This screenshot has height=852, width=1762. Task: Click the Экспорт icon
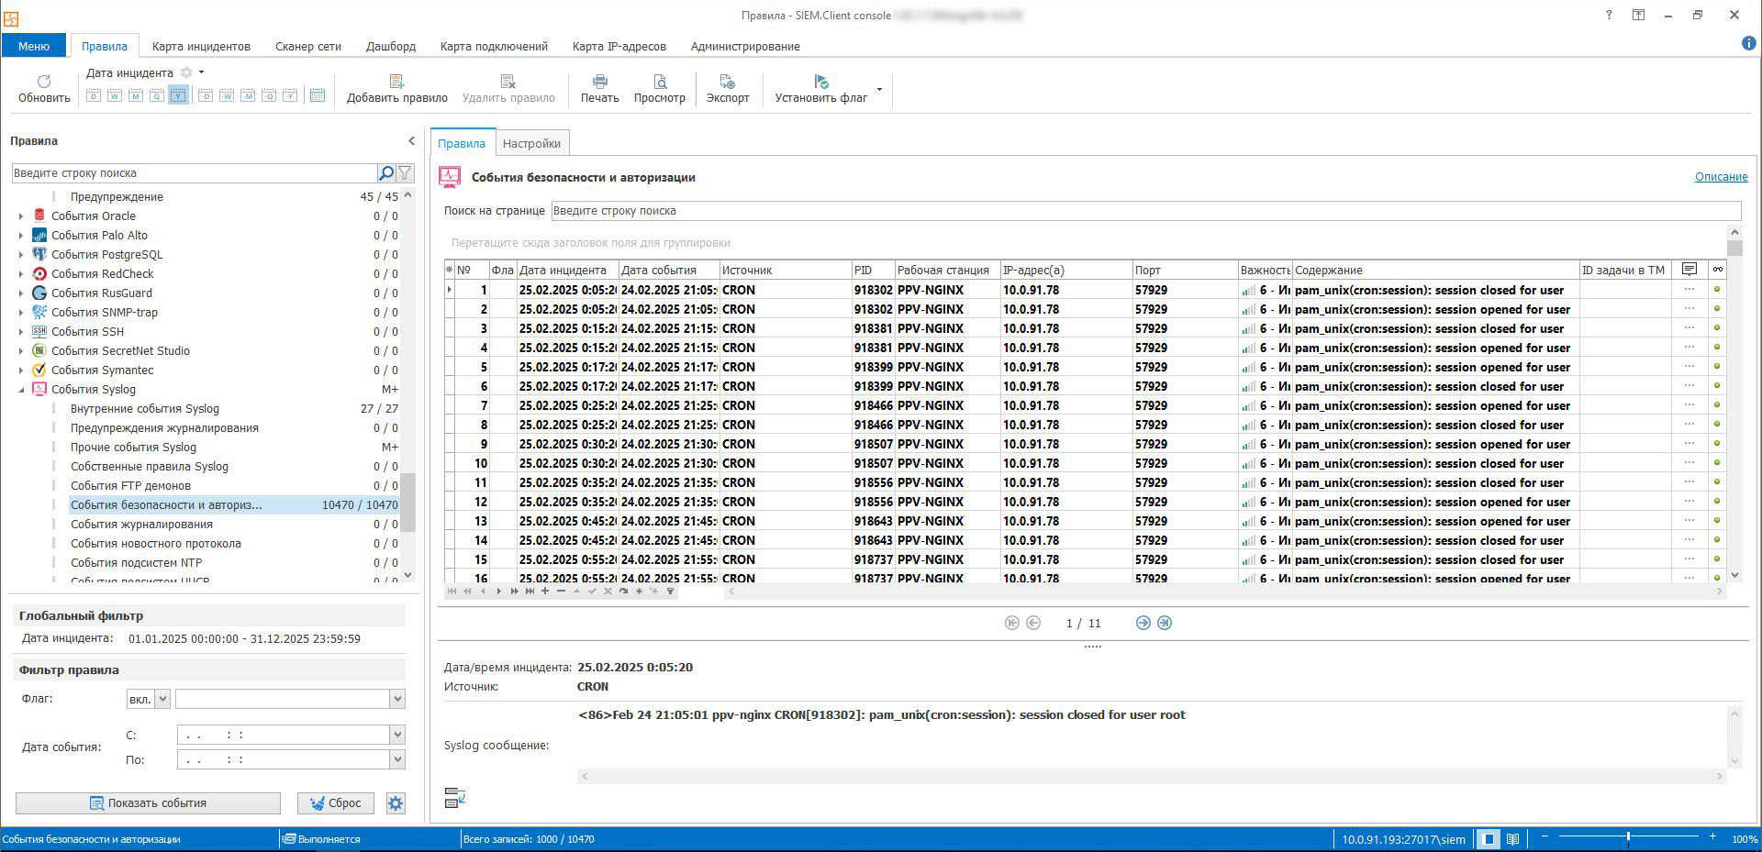click(x=727, y=82)
